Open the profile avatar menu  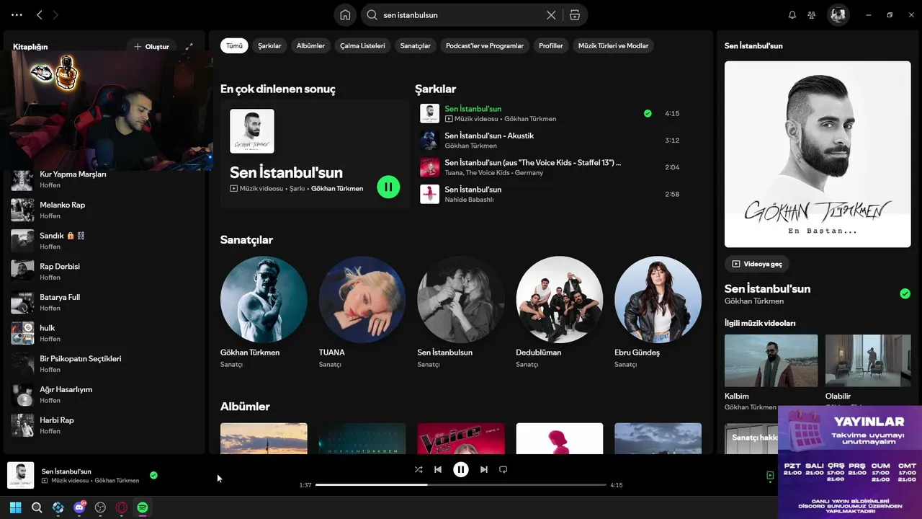click(838, 14)
